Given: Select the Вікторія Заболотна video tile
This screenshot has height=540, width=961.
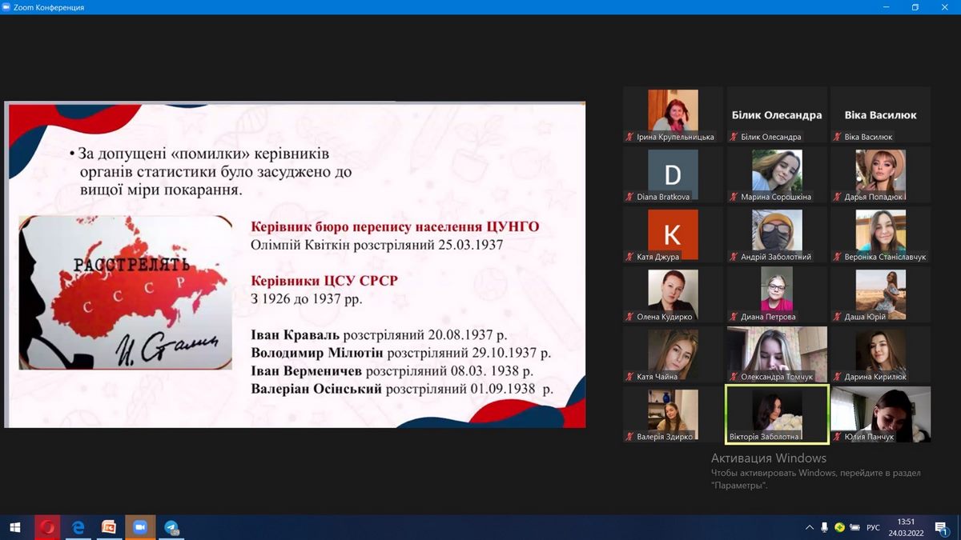Looking at the screenshot, I should (x=776, y=413).
